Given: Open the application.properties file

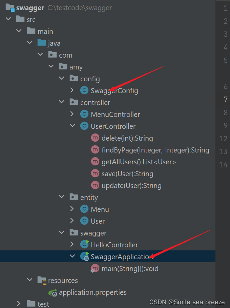Looking at the screenshot, I should coord(93,292).
